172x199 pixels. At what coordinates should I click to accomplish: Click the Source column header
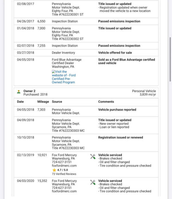pyautogui.click(x=57, y=102)
